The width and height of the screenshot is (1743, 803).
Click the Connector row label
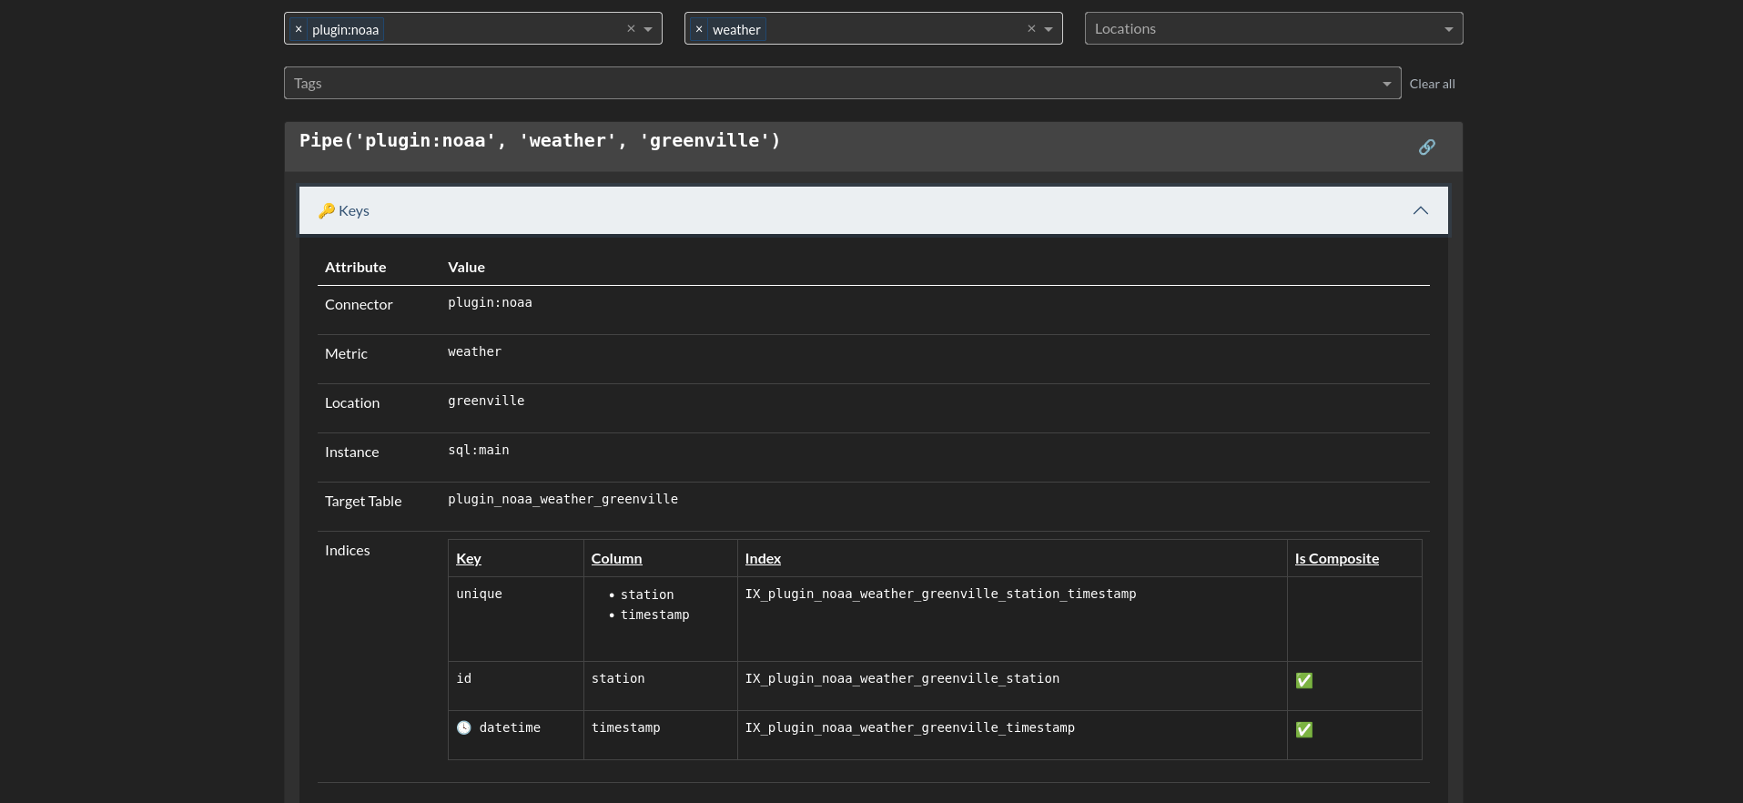(x=359, y=304)
